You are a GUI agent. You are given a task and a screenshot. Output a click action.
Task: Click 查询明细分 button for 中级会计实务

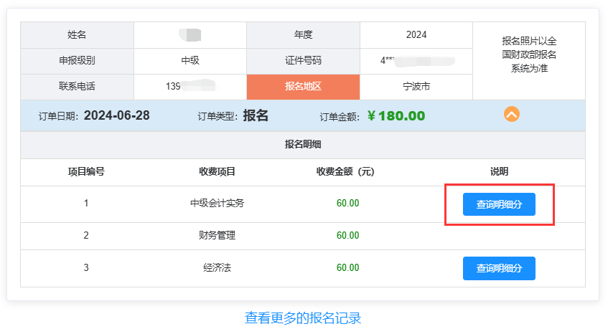pos(499,204)
